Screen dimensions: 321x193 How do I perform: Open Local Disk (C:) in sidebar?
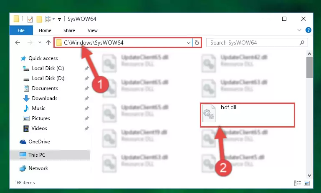pos(48,68)
